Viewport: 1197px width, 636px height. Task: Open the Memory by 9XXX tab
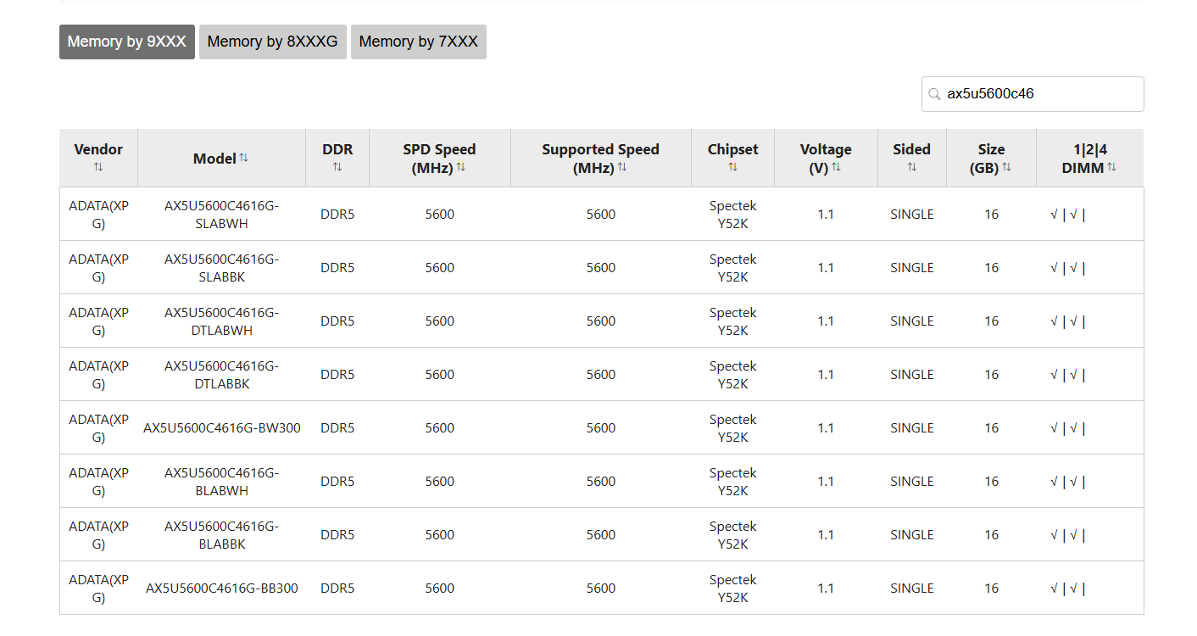127,42
